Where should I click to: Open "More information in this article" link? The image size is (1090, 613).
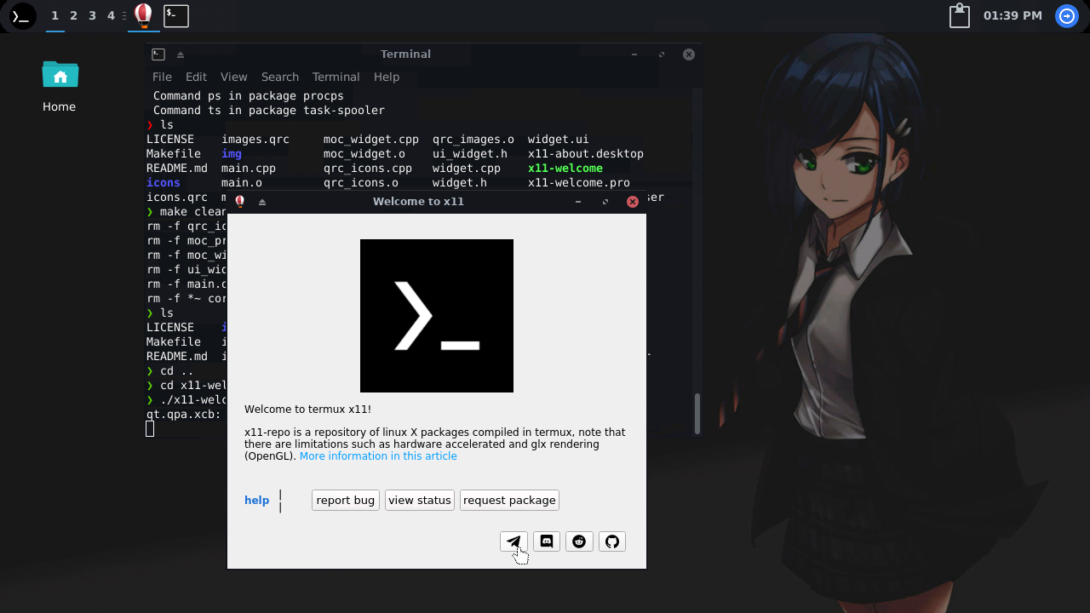coord(378,456)
